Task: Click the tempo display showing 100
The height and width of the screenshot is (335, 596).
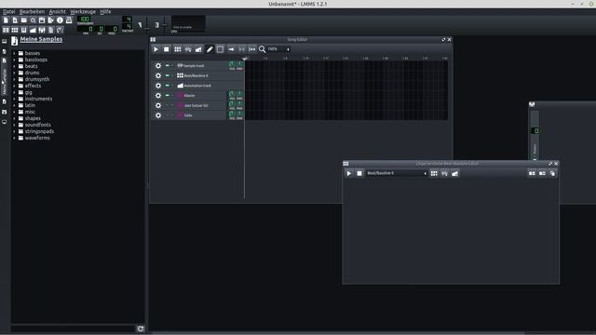Action: [x=85, y=19]
